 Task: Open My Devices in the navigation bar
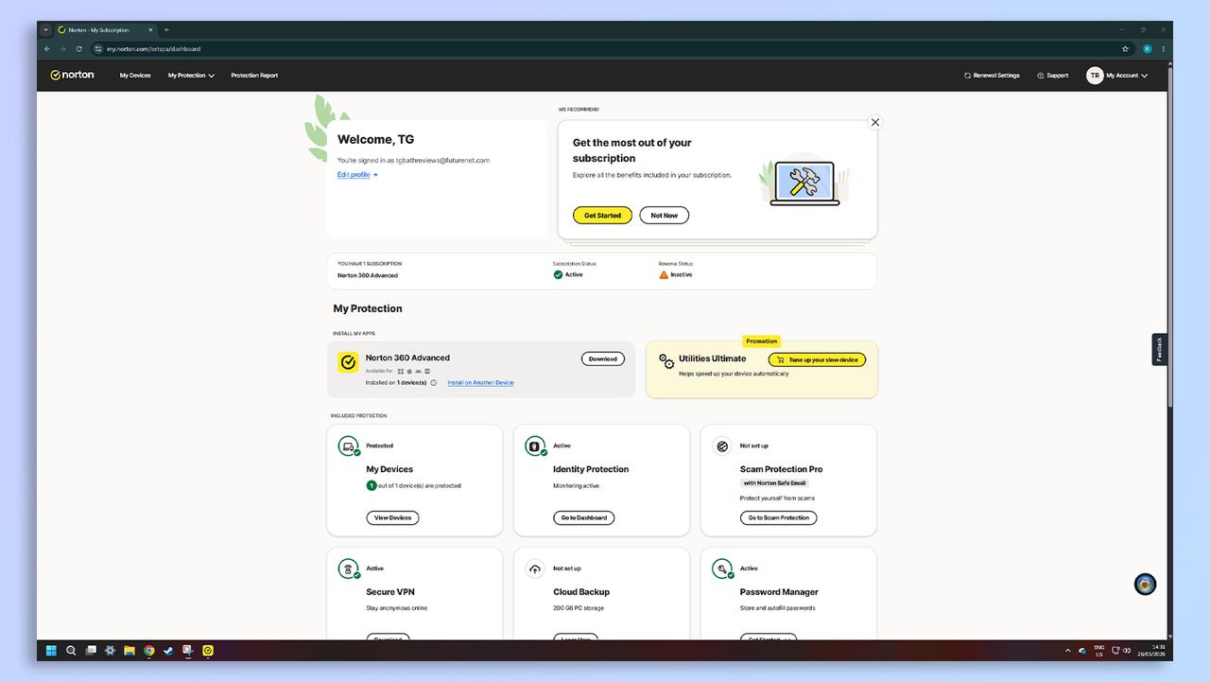click(135, 76)
